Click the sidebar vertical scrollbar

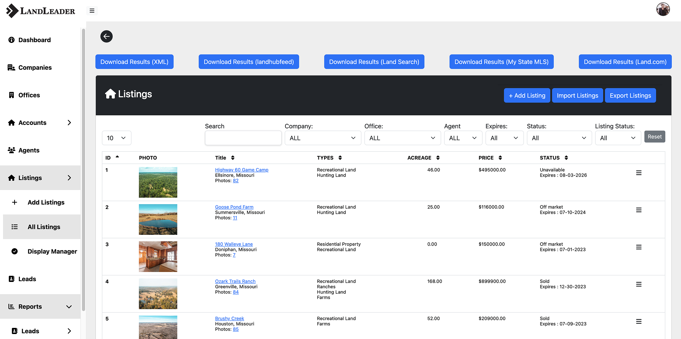[x=83, y=169]
